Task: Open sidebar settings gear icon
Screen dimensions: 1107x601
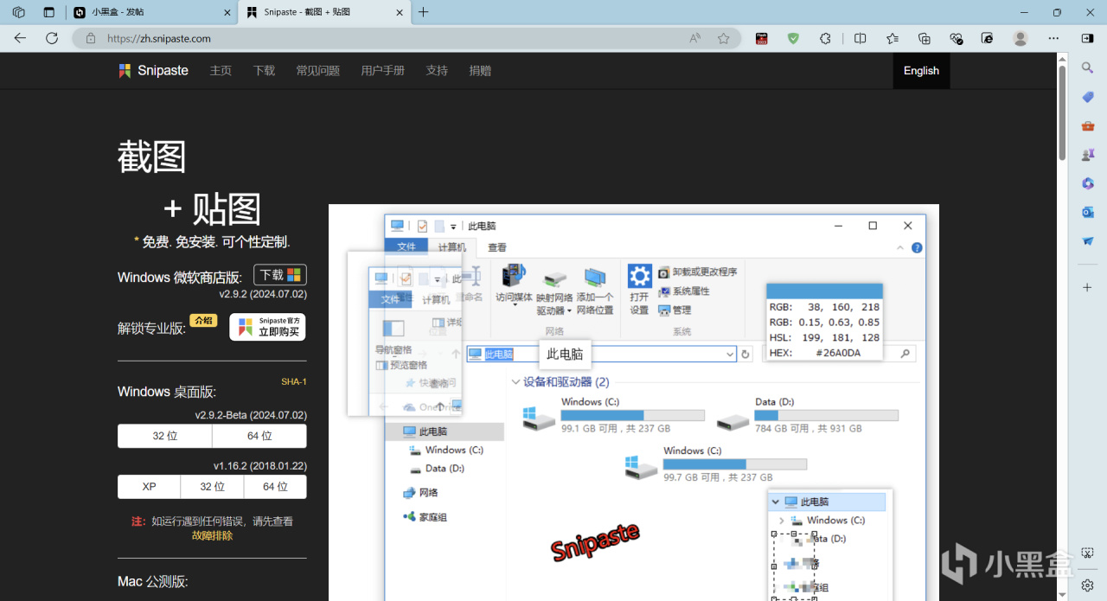Action: click(x=1088, y=585)
